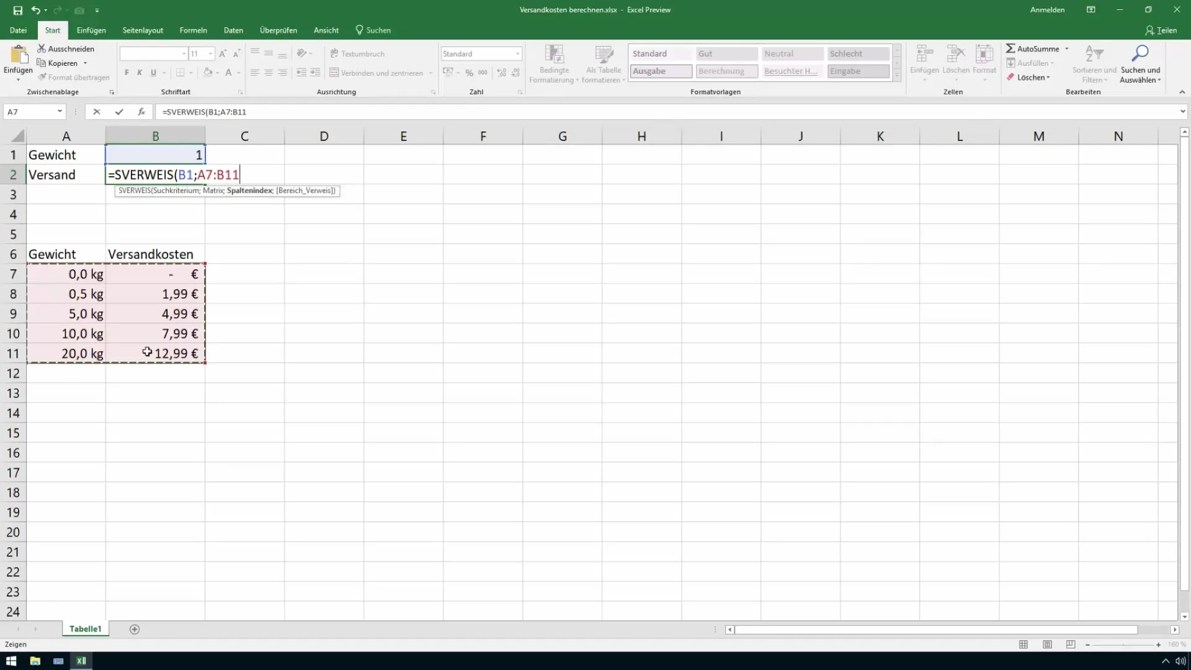Switch to Einfügen ribbon tab
The image size is (1191, 670).
(91, 30)
